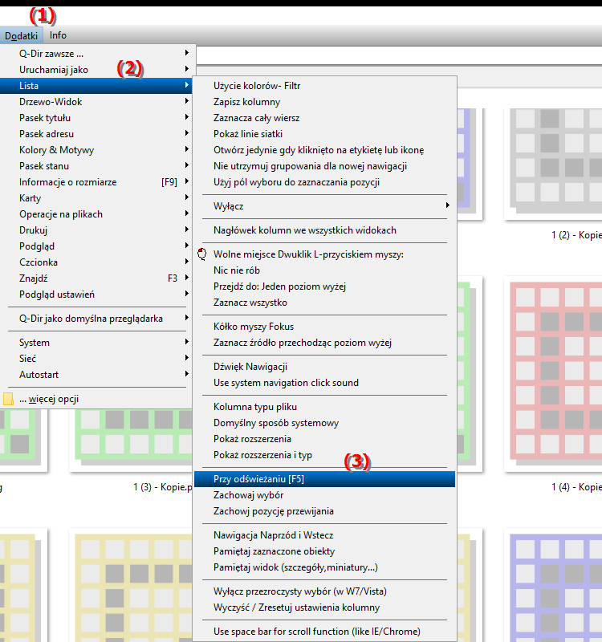Screen dimensions: 602x642
Task: Select Przy odświeżaniu [F5] menu entry
Action: (x=258, y=479)
